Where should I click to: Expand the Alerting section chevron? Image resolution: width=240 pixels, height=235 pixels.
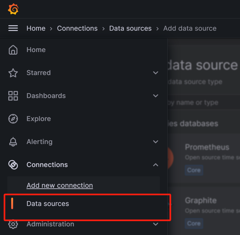pyautogui.click(x=156, y=142)
